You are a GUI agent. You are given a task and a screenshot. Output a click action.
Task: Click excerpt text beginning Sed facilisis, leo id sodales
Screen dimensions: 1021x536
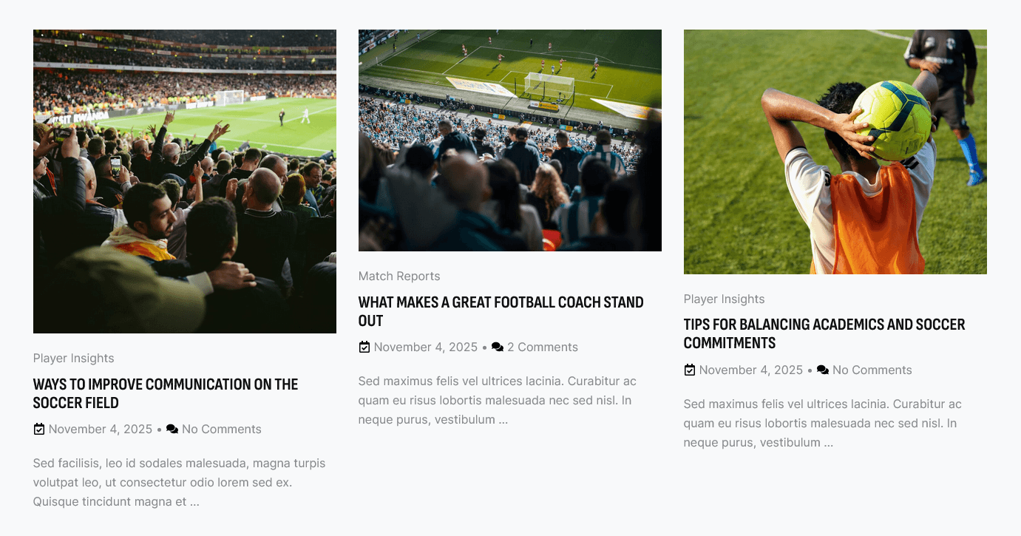(x=180, y=482)
